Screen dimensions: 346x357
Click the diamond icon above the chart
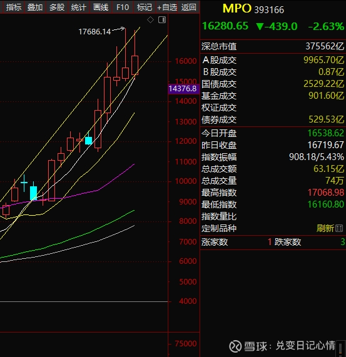pos(150,20)
